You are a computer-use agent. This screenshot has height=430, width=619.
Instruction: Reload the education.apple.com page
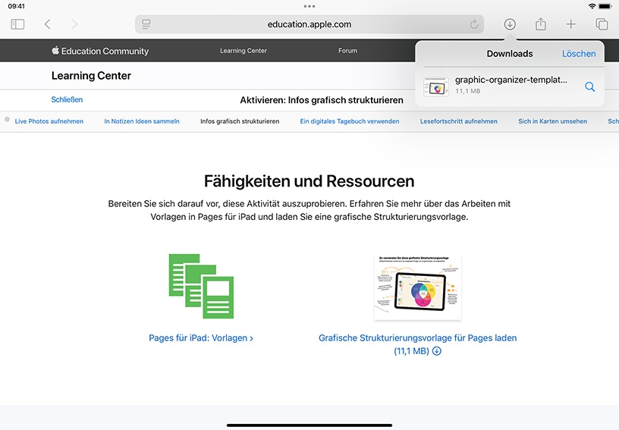[x=473, y=24]
